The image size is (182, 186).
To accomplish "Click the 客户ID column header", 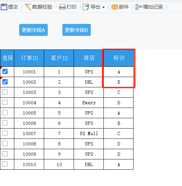I will tap(59, 58).
